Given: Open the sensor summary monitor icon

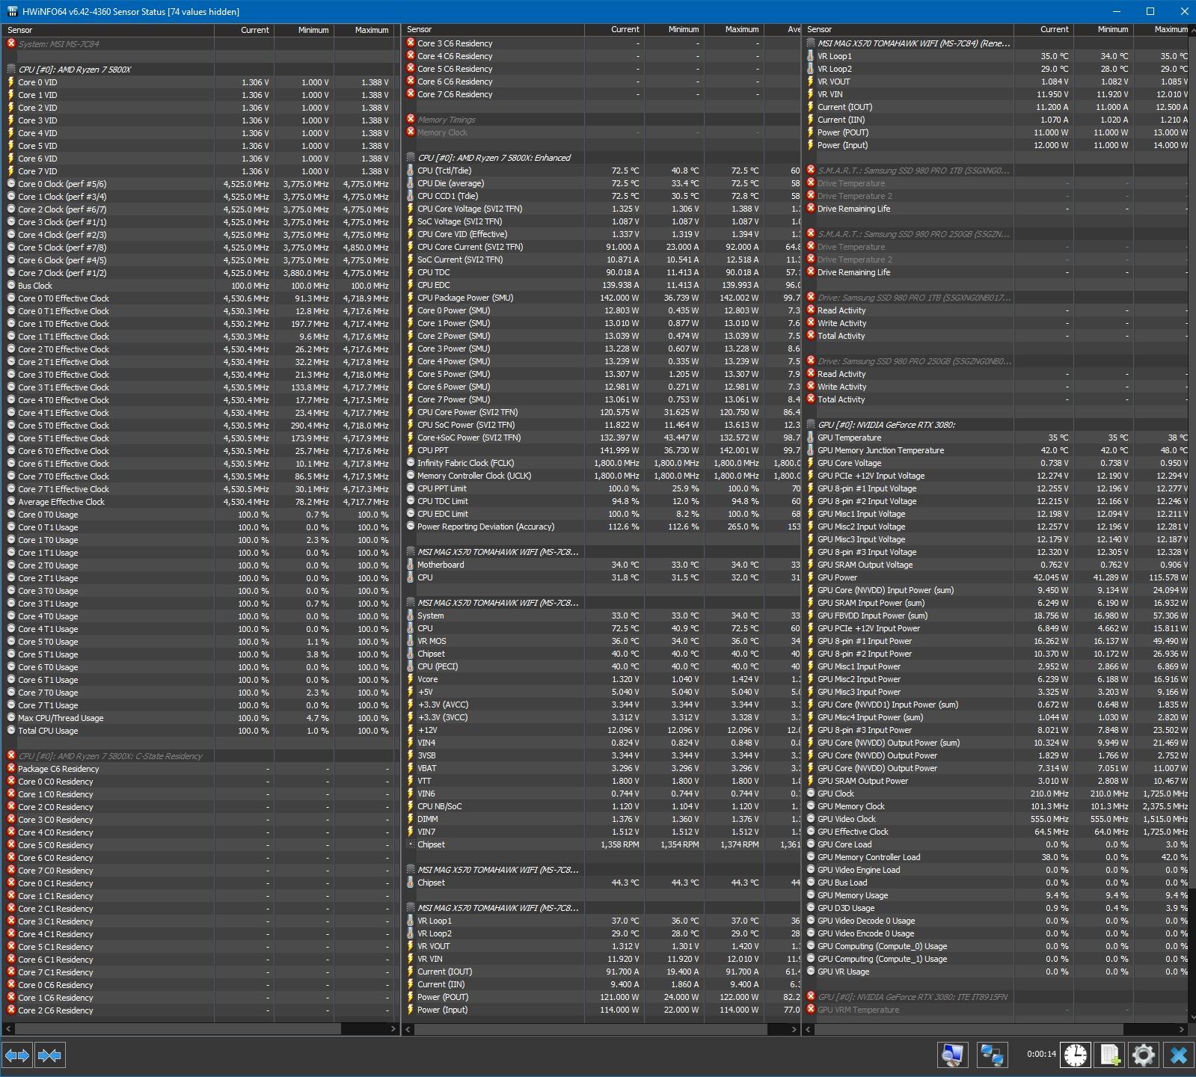Looking at the screenshot, I should pyautogui.click(x=952, y=1055).
